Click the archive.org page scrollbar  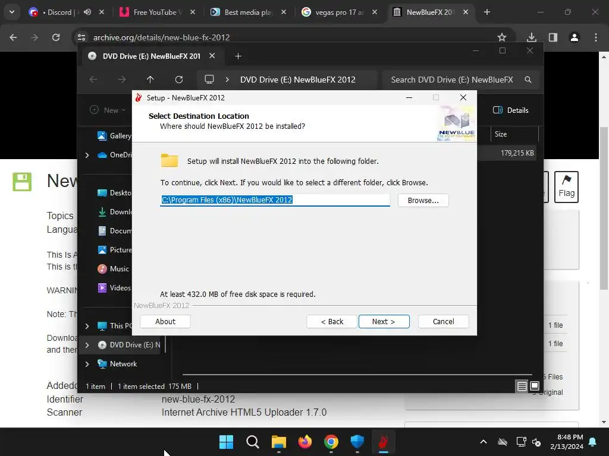click(x=604, y=208)
